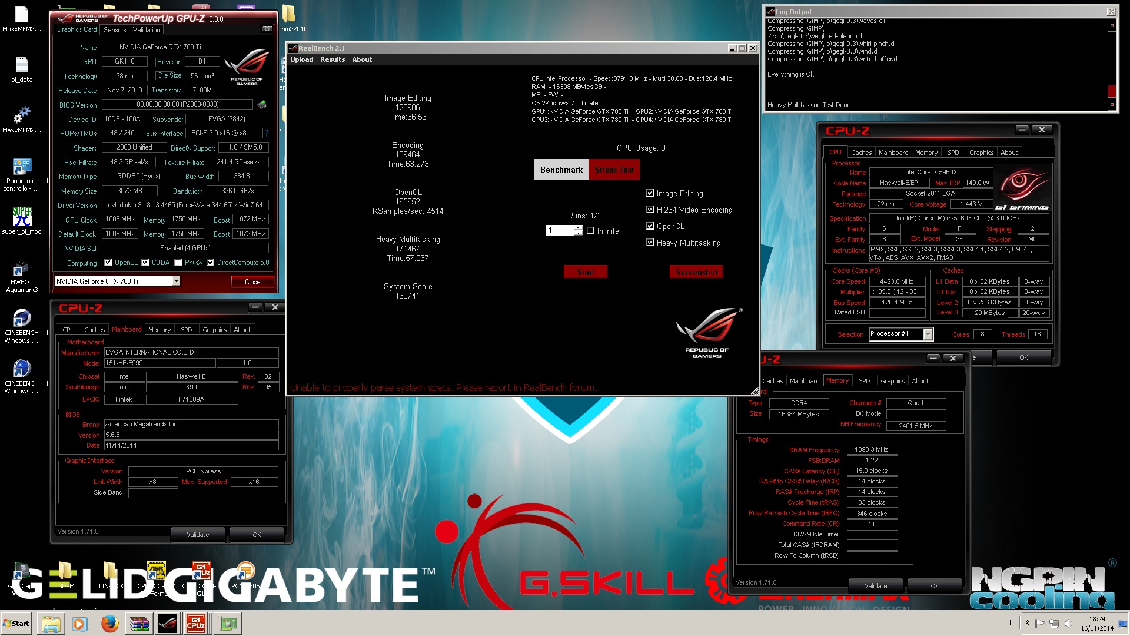This screenshot has height=636, width=1130.
Task: Switch to G1 CPU-Z taskbar item
Action: coord(196,624)
